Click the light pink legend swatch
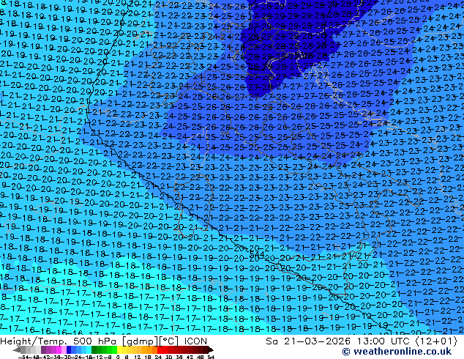Image resolution: width=464 pixels, height=359 pixels. [x=64, y=350]
